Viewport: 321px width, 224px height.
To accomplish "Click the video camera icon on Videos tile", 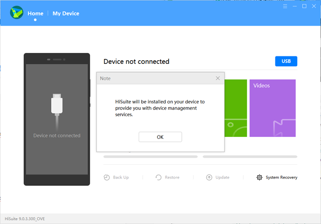I will 284,128.
